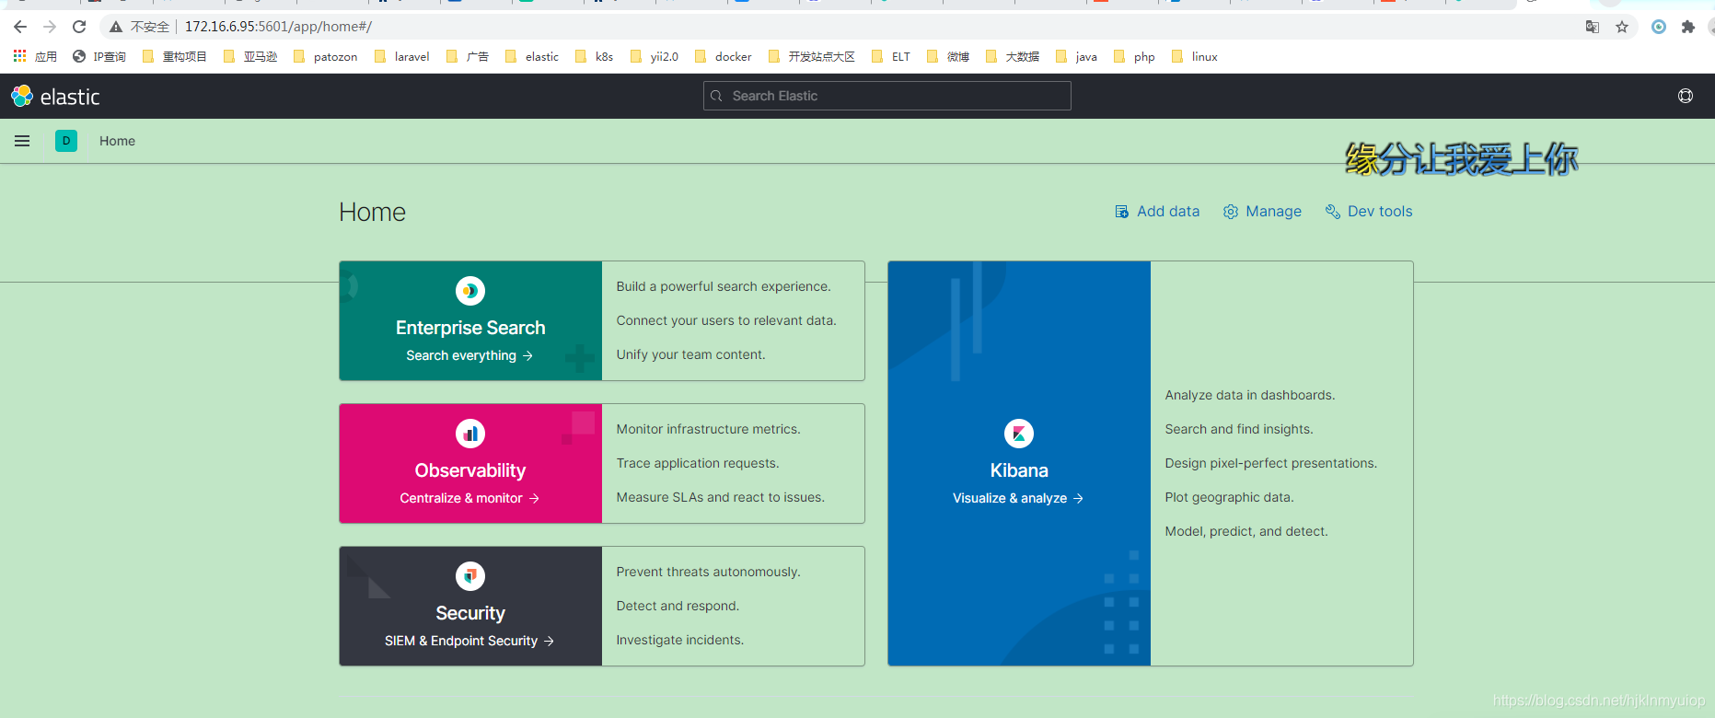Screen dimensions: 1715x718
Task: Click the Centralize & monitor link
Action: click(x=469, y=498)
